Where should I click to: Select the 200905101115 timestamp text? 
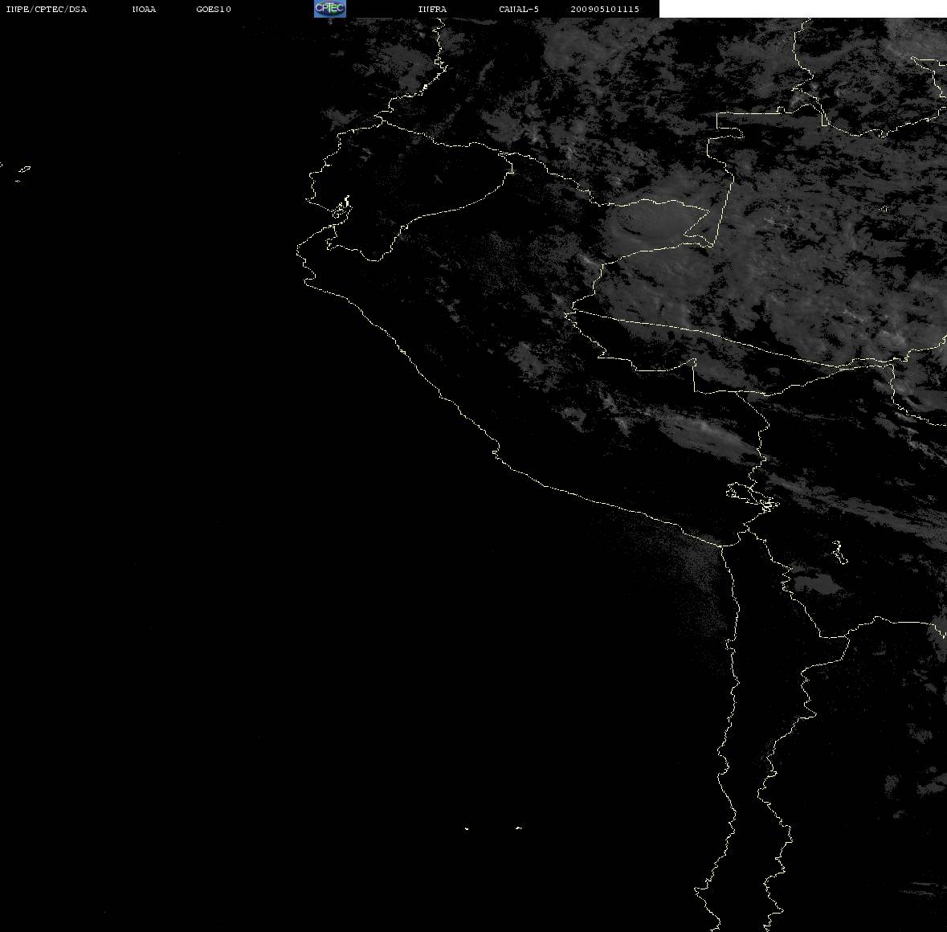605,9
